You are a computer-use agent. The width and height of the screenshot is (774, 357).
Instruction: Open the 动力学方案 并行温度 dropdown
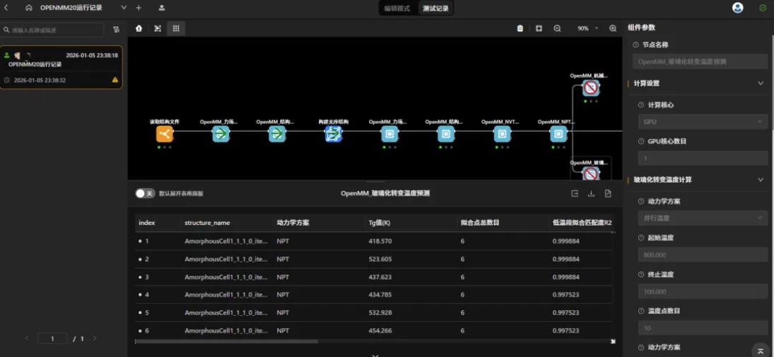702,218
